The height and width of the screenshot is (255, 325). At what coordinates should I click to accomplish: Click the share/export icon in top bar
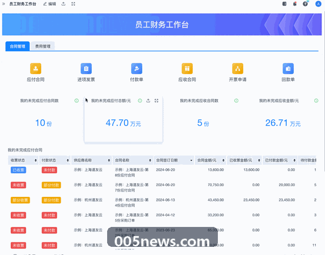pos(63,4)
